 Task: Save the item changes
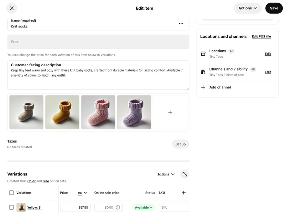274,8
